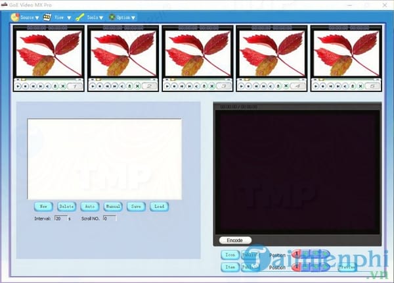Close source 5 with the X icon
This screenshot has width=394, height=283.
tap(361, 86)
